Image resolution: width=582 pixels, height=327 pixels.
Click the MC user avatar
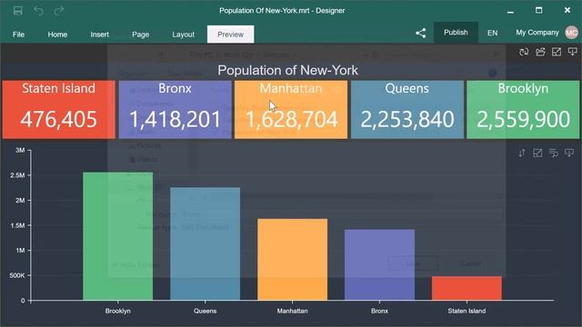[572, 33]
